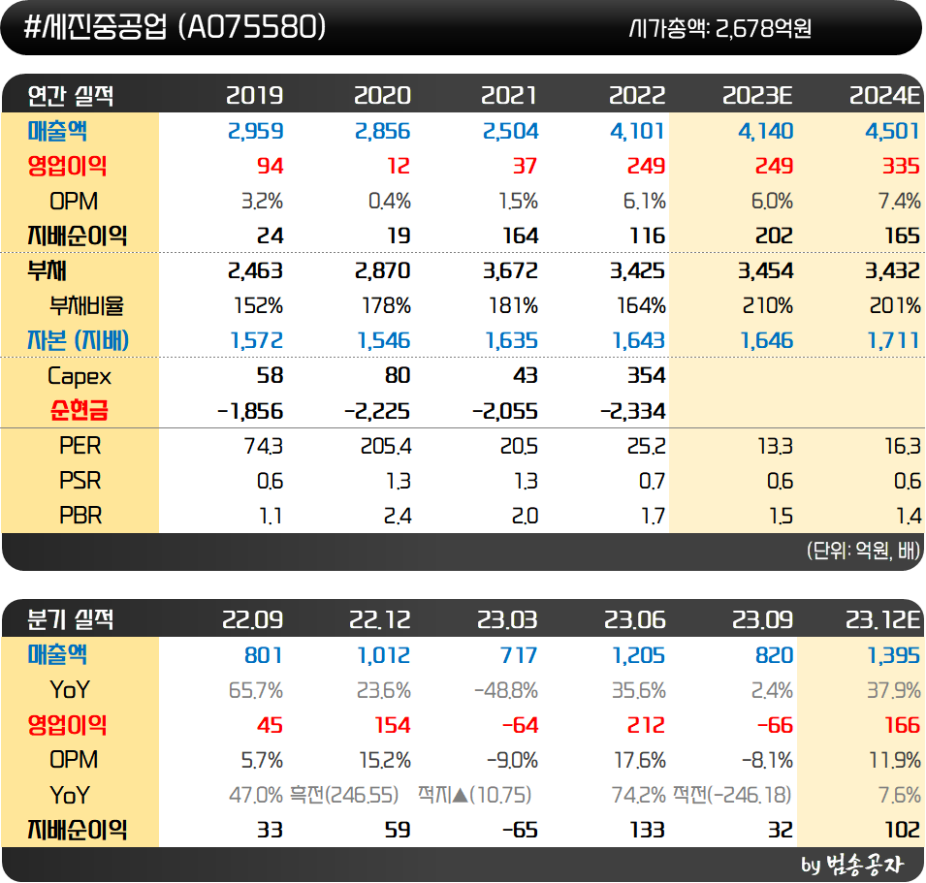The width and height of the screenshot is (926, 883).
Task: Select equity value 1,572
Action: (x=257, y=340)
